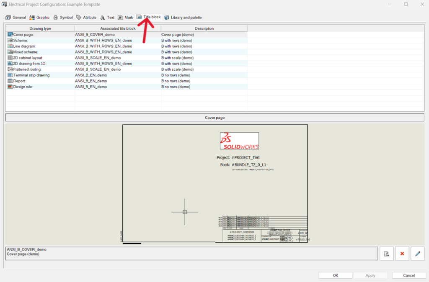Switch to the Attribute tab

(x=86, y=18)
